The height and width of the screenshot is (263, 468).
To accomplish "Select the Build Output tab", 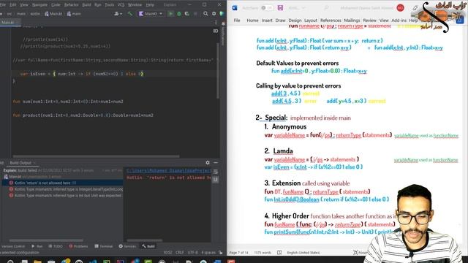I will (22, 163).
